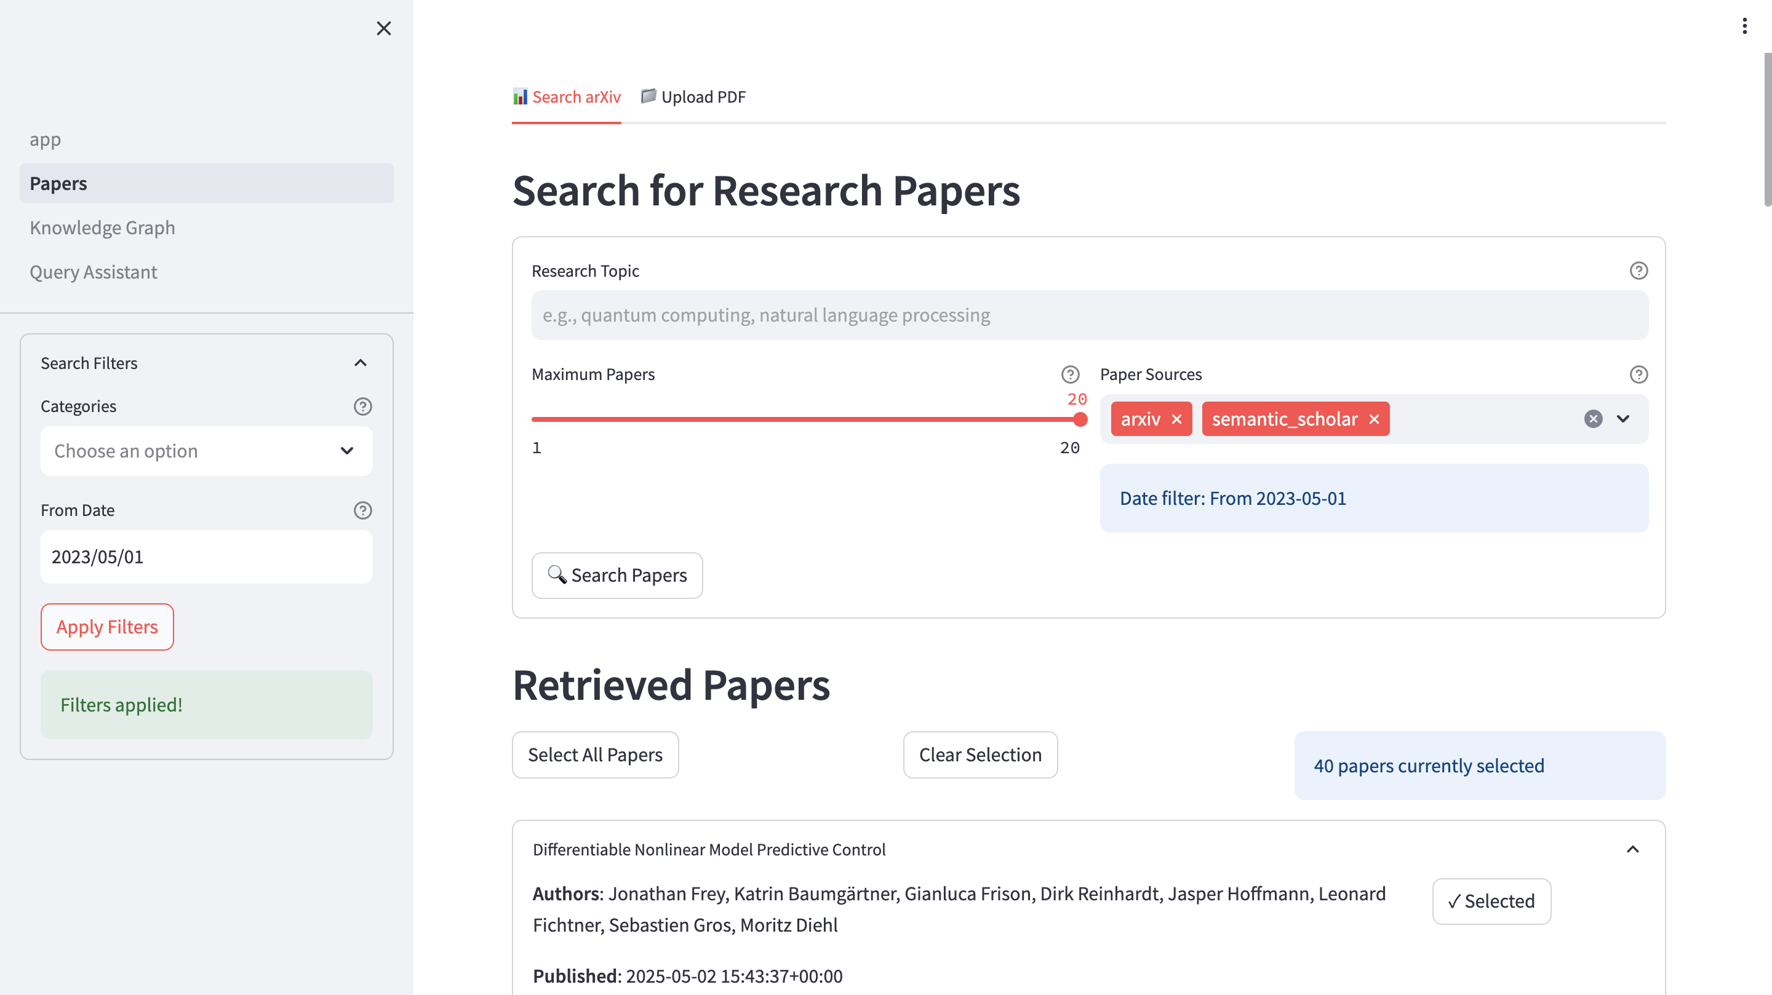The height and width of the screenshot is (995, 1772).
Task: Show help for Paper Sources
Action: (1638, 375)
